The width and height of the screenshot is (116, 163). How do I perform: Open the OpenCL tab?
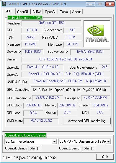(50, 12)
